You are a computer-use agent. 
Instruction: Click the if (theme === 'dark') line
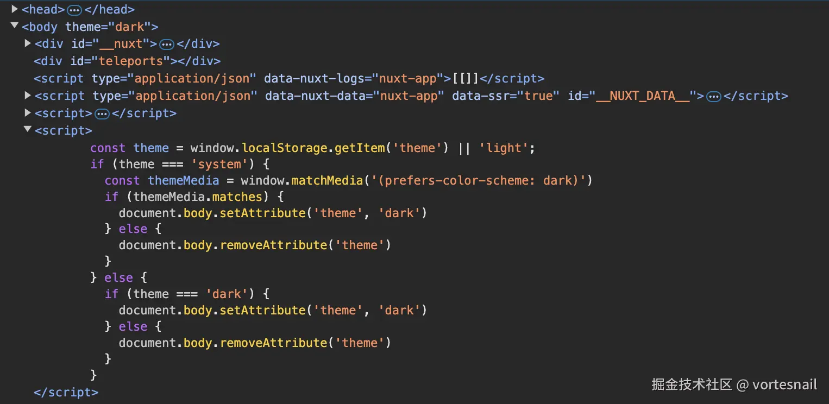tap(187, 294)
